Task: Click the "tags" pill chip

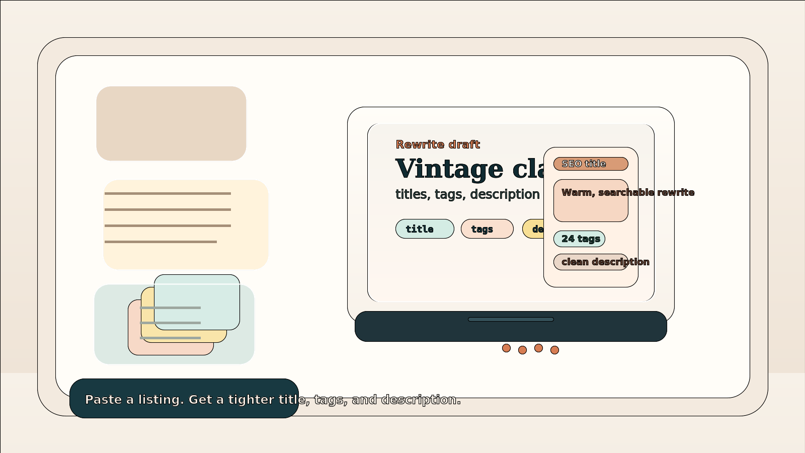Action: tap(487, 229)
